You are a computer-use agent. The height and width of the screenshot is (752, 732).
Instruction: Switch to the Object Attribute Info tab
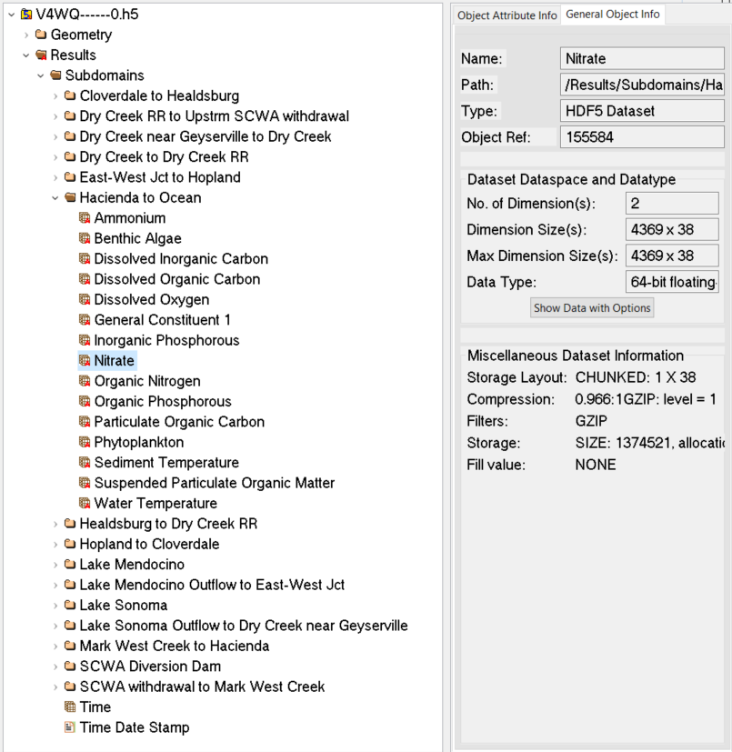[505, 15]
